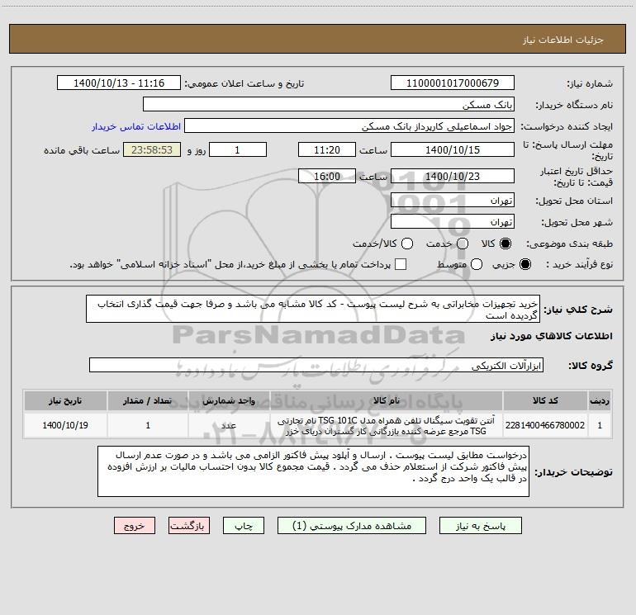The height and width of the screenshot is (615, 636).
Task: Click the اطلاعات کالاهای مورد نیاز heading
Action: pyautogui.click(x=551, y=336)
